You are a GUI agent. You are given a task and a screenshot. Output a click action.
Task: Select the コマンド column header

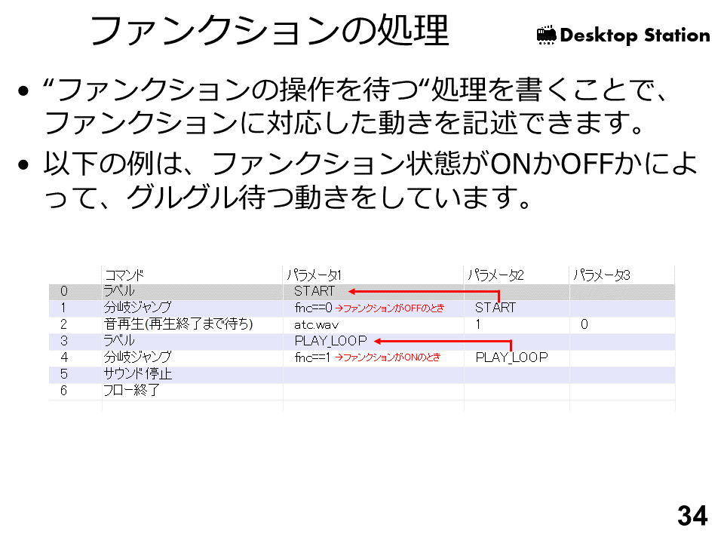click(x=124, y=275)
